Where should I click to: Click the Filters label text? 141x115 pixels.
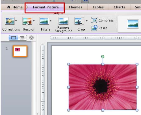45,29
